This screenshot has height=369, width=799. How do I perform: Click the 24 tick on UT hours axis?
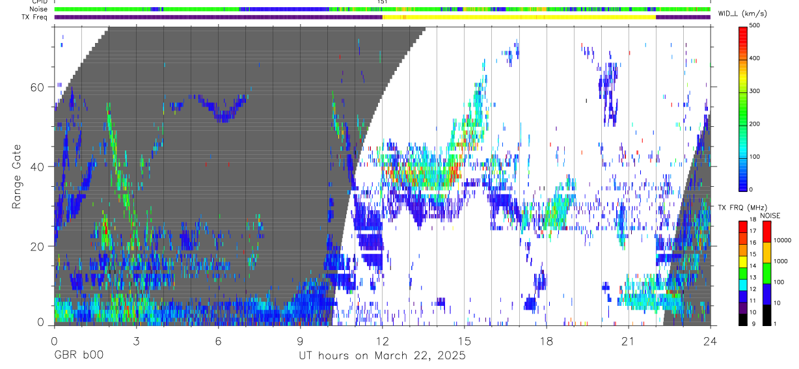click(710, 341)
